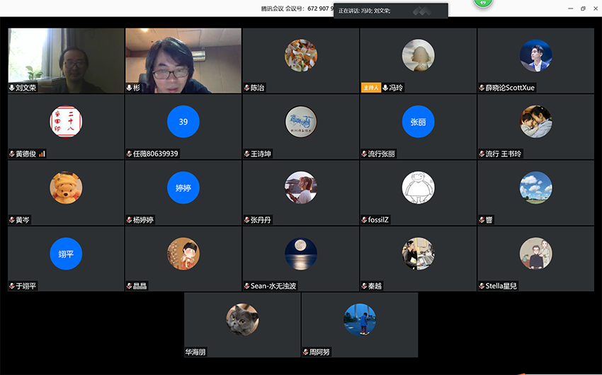Screen dimensions: 602x375
Task: Click the 正在讲话 speaking indicator bar
Action: click(x=391, y=11)
